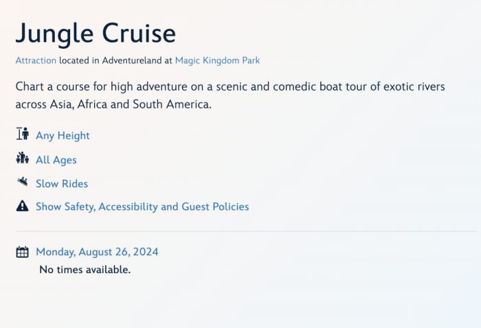Click the height requirement person icon
481x328 pixels.
(x=22, y=134)
